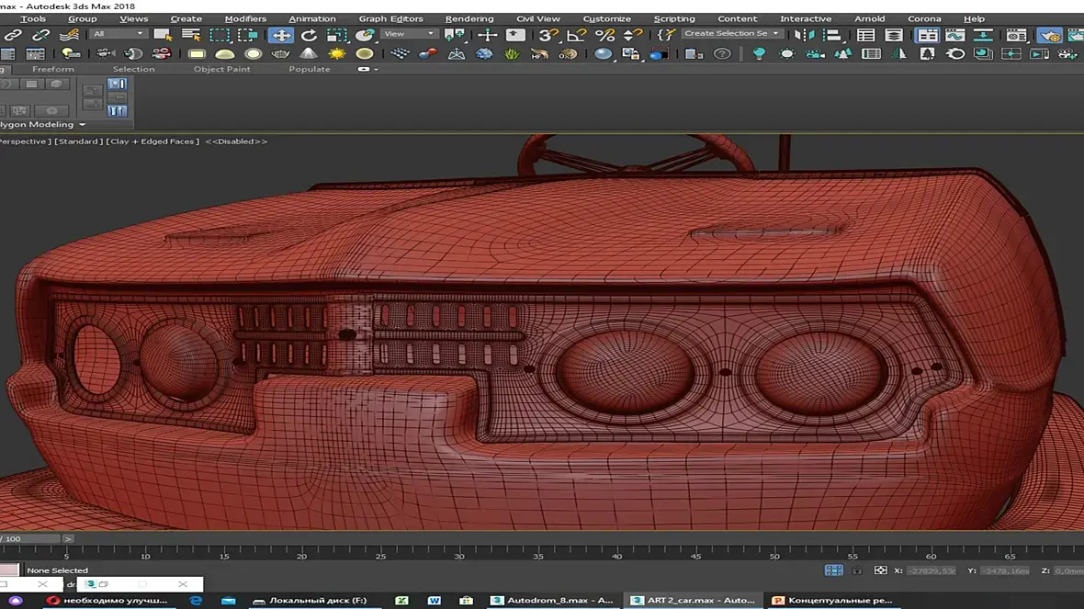
Task: Activate the Rotate tool
Action: 309,35
